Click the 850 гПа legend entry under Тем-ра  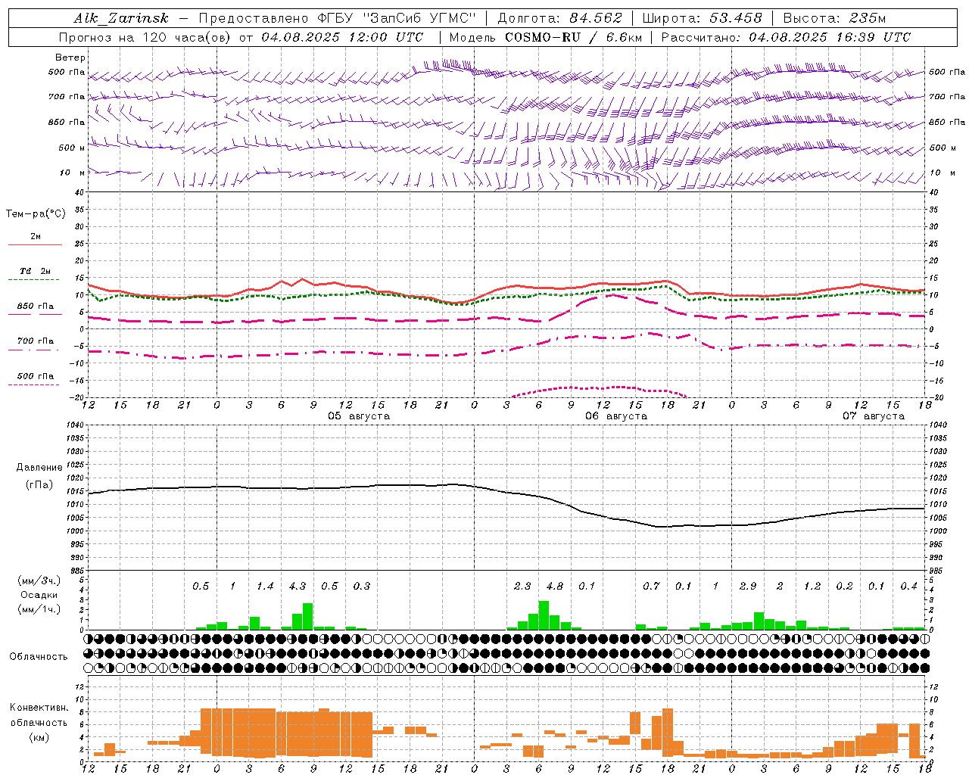coord(36,307)
